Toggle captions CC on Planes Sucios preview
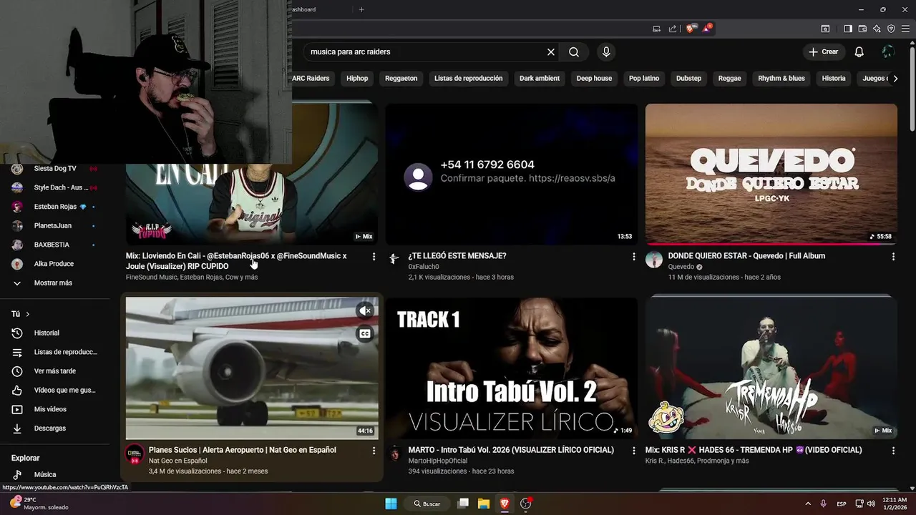The width and height of the screenshot is (916, 515). [365, 334]
